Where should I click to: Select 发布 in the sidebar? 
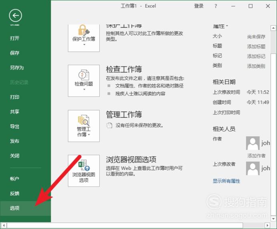[15, 141]
